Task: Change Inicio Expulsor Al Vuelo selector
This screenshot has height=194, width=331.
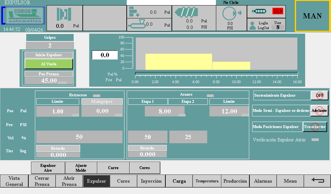Action: point(49,64)
